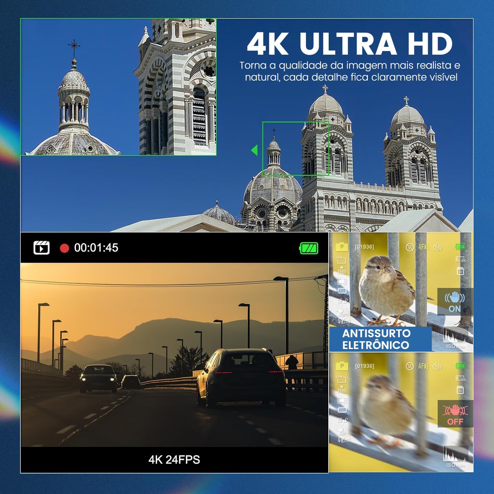Click the battery indicator in the blurry bird panel
The height and width of the screenshot is (494, 494).
(x=460, y=366)
